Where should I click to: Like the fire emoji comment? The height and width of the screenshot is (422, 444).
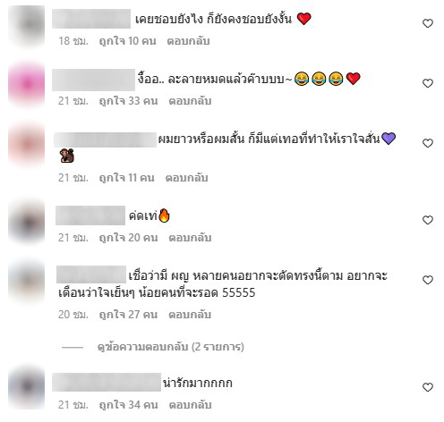428,220
